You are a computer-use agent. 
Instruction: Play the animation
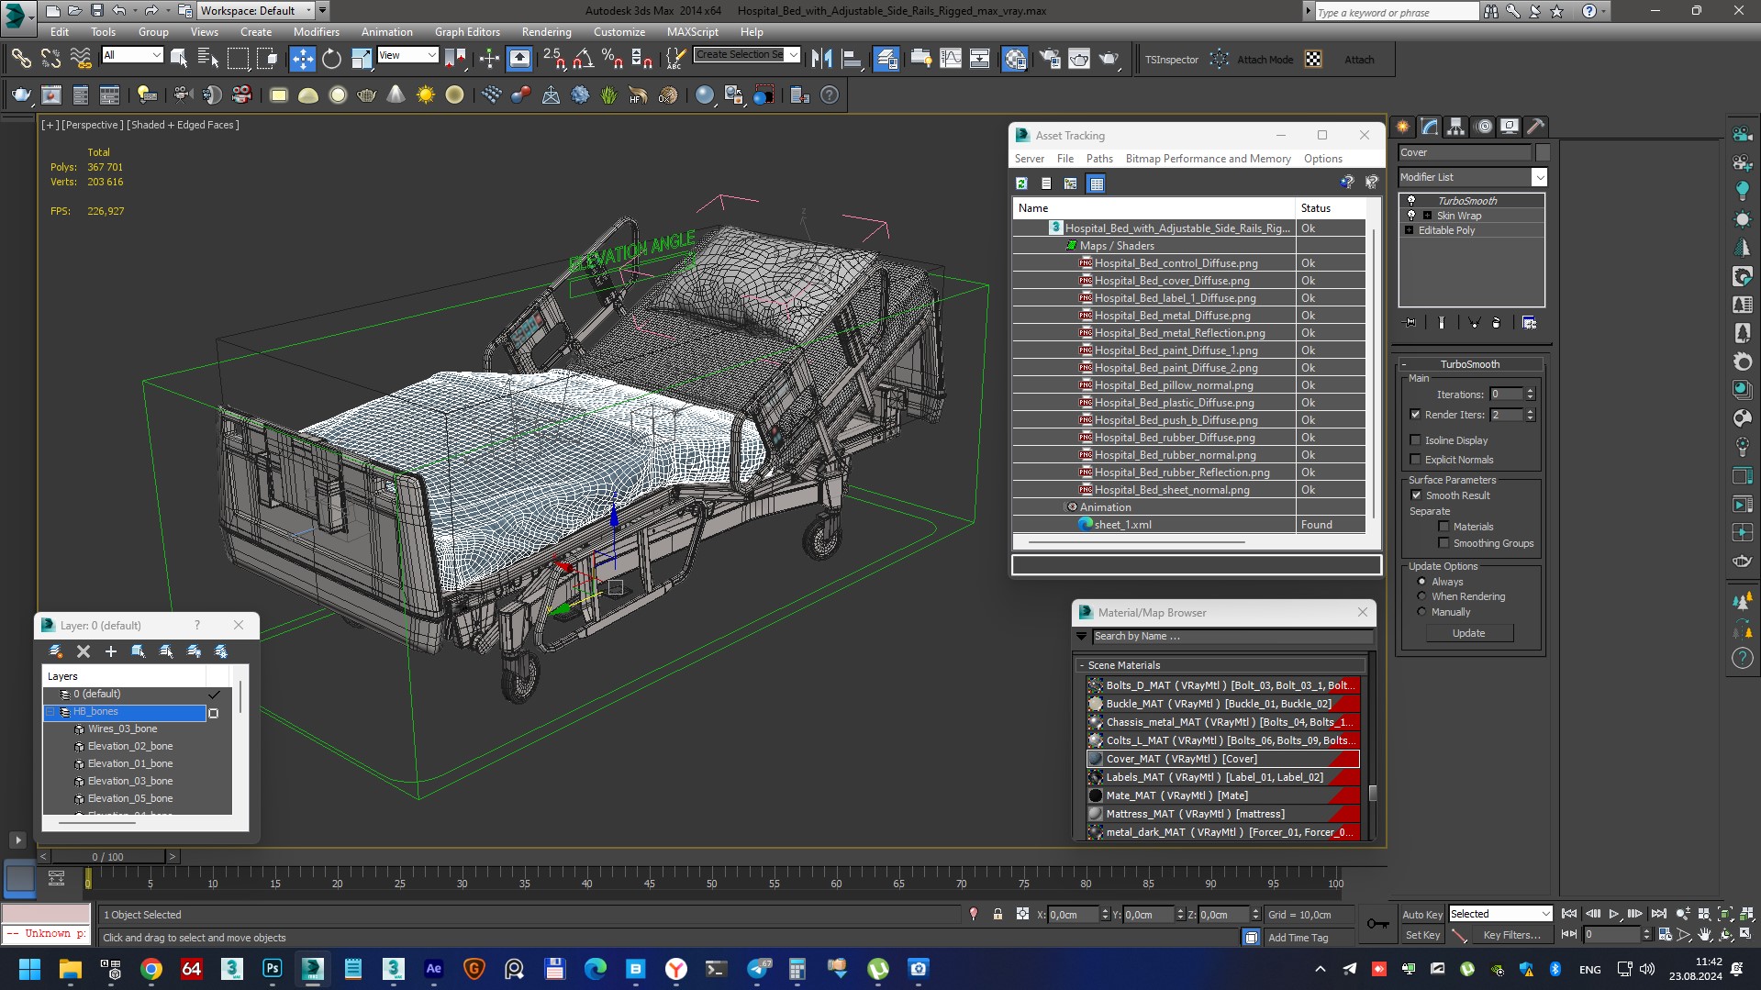click(1613, 914)
